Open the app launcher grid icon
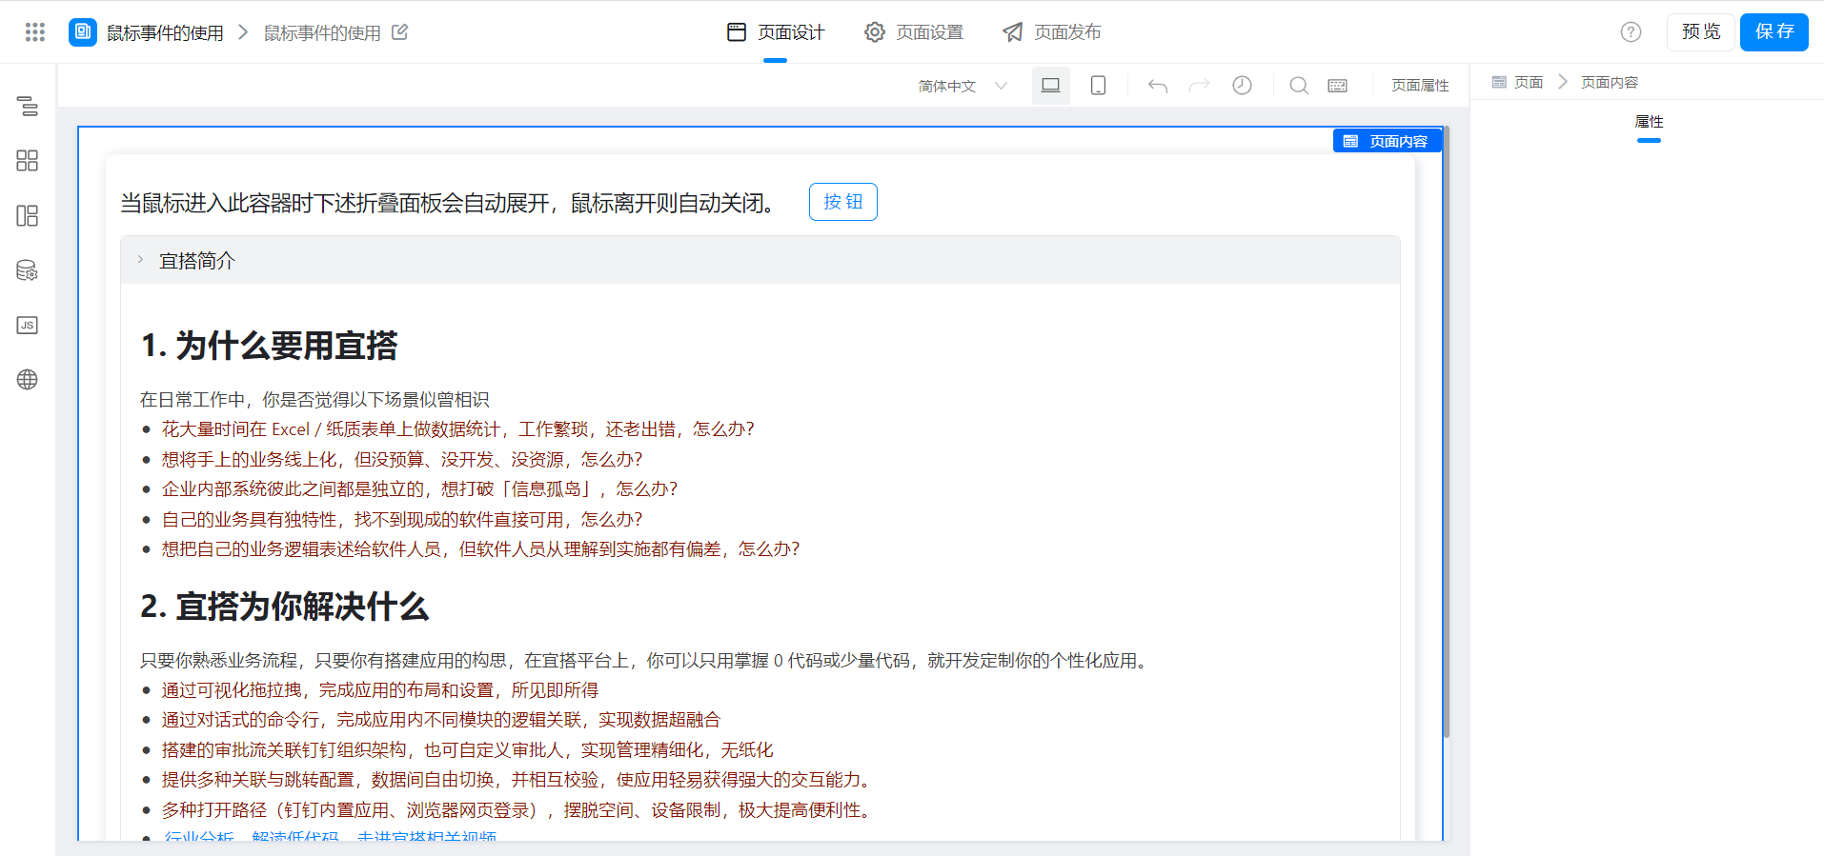Image resolution: width=1824 pixels, height=856 pixels. click(x=35, y=32)
